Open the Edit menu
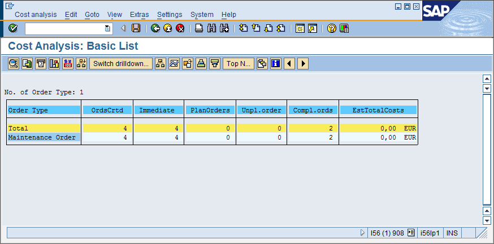 pyautogui.click(x=71, y=15)
